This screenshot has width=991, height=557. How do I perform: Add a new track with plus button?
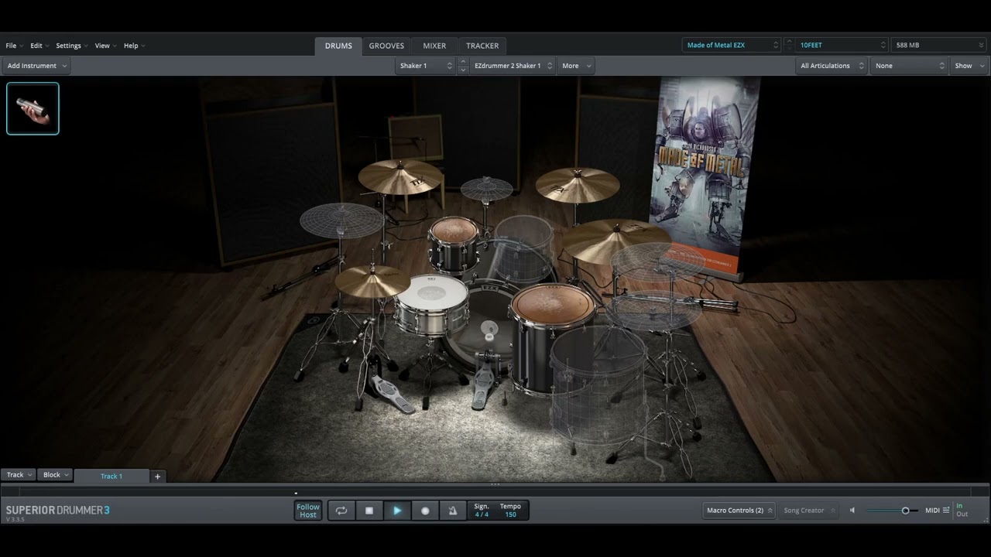(x=157, y=476)
